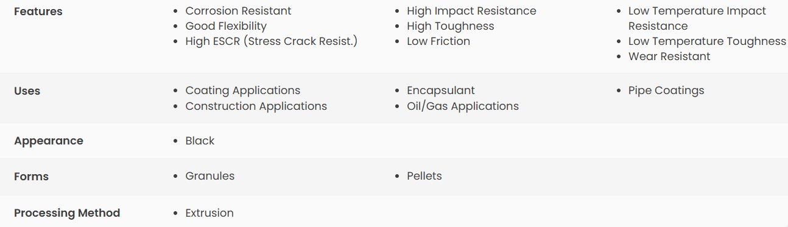
Task: Select the Low Friction list entry
Action: [438, 41]
